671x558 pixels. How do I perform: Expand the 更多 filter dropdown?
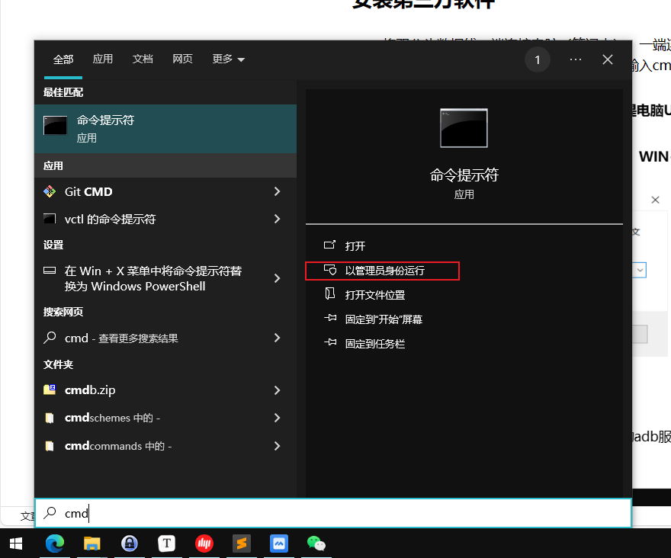[228, 59]
